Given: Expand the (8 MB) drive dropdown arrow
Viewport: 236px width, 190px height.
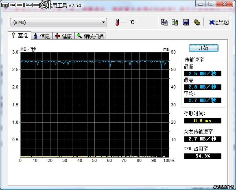Looking at the screenshot, I should pos(103,22).
